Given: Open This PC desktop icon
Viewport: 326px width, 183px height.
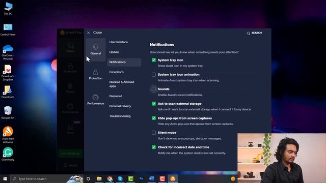Looking at the screenshot, I should (x=8, y=9).
